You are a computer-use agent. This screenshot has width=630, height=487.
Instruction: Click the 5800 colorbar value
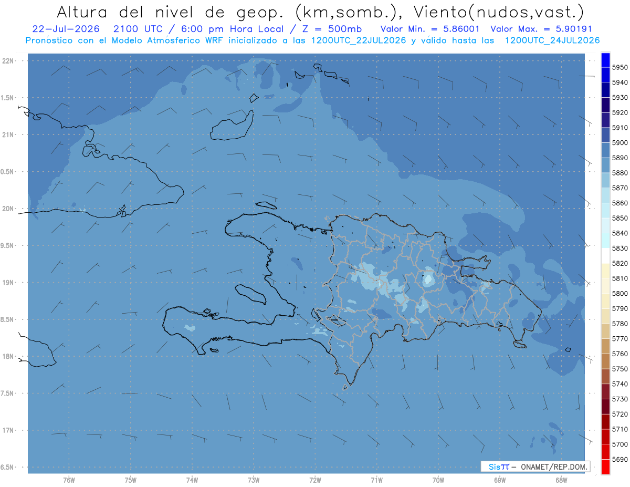coord(620,293)
